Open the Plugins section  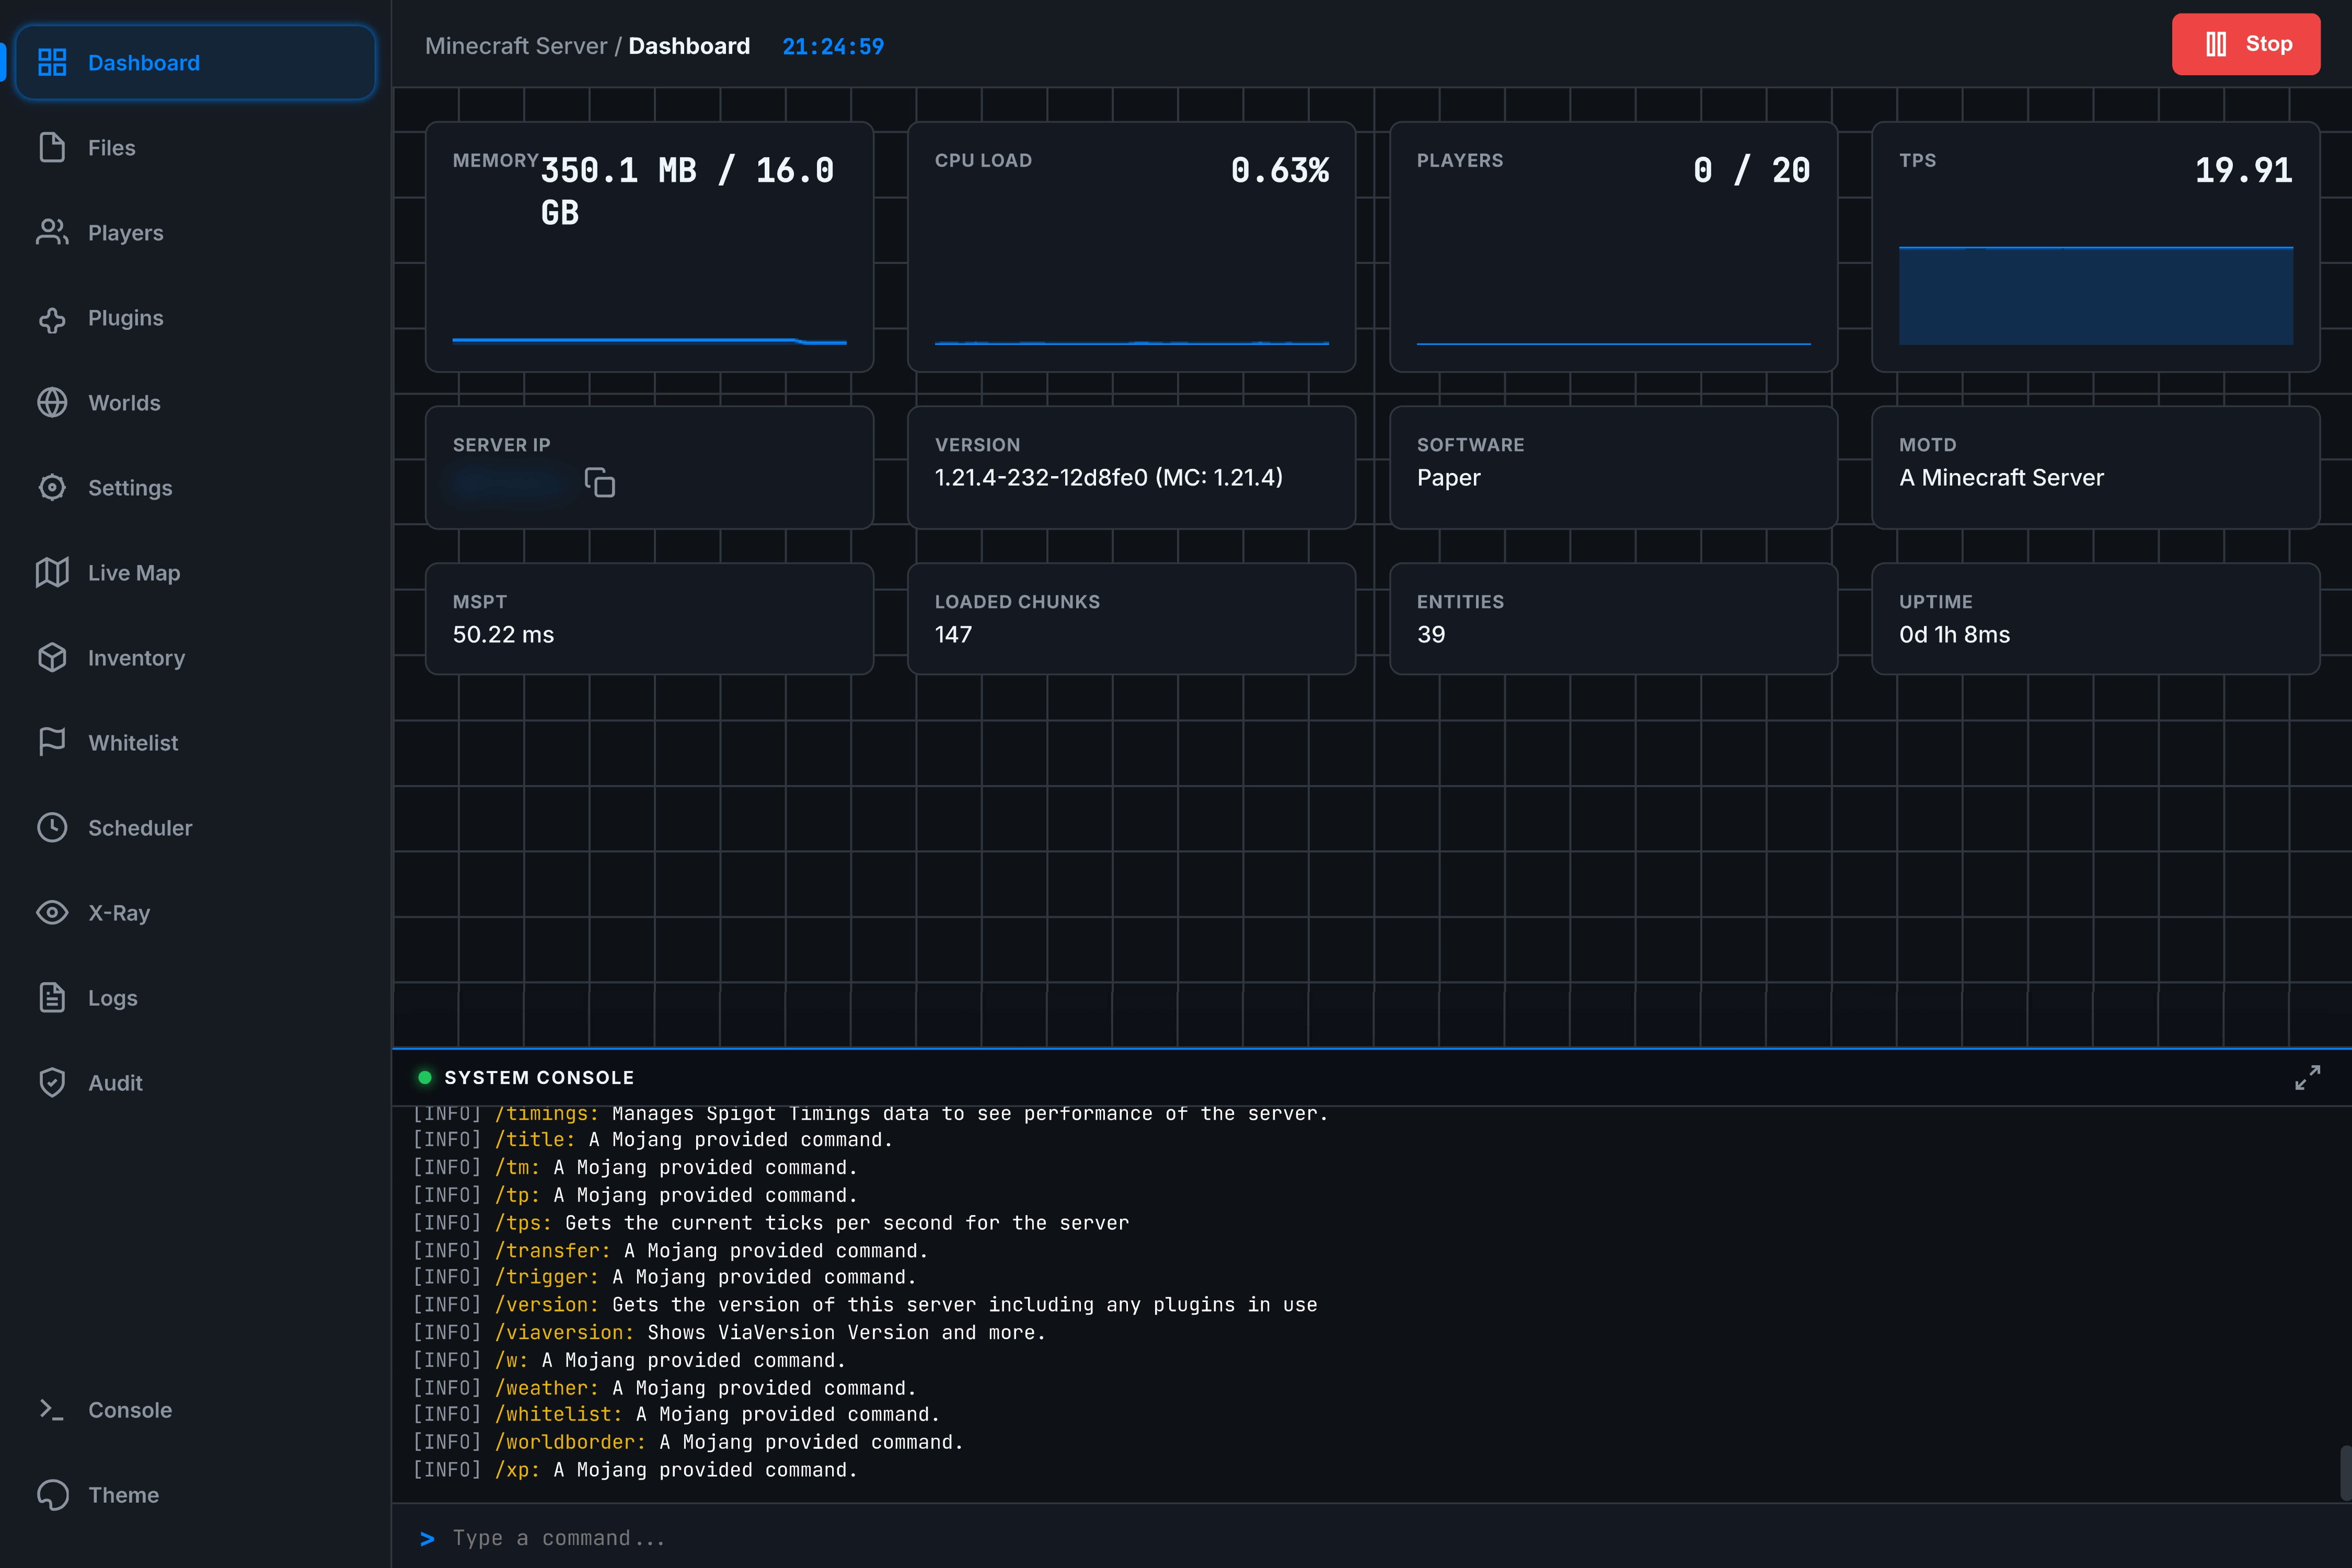pyautogui.click(x=125, y=317)
